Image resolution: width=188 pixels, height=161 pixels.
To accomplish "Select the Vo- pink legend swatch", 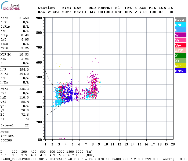I will pos(180,40).
